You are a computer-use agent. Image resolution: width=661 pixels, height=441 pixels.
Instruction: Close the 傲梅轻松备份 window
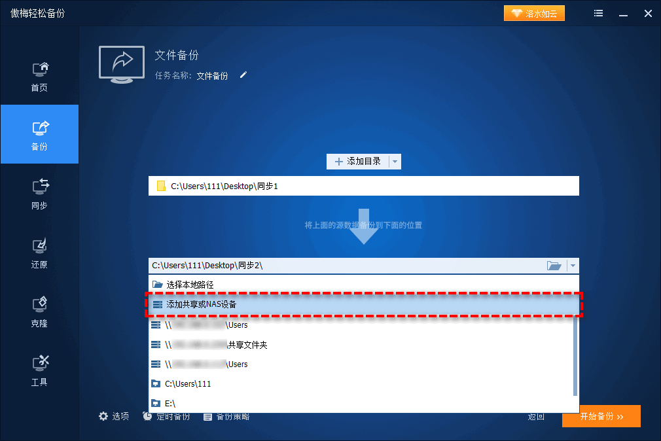tap(649, 14)
